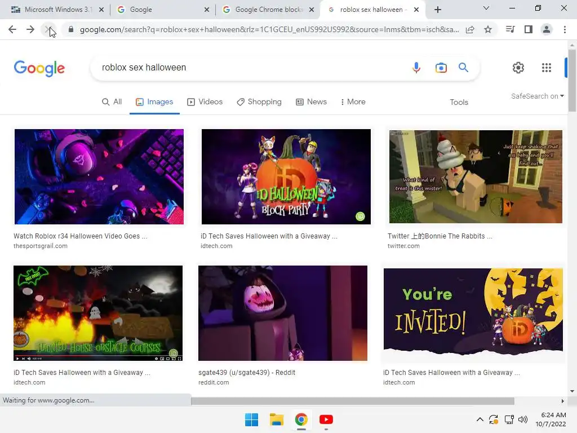577x433 pixels.
Task: Switch to Shopping results
Action: 259,102
